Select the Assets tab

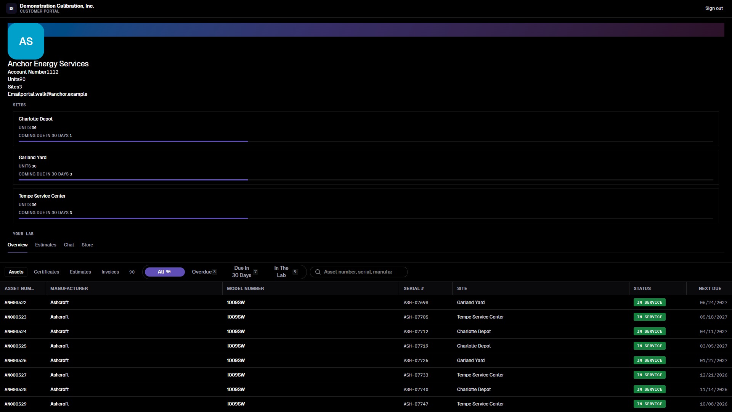click(x=16, y=272)
